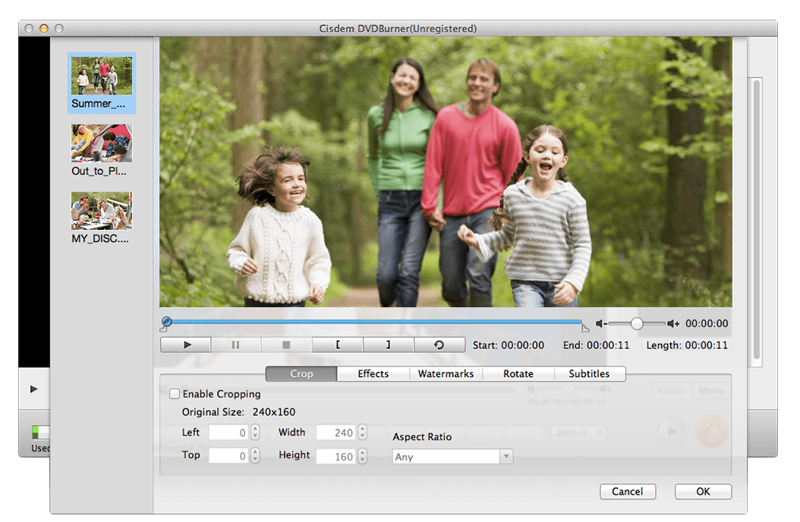Click the video preview image
800x522 pixels.
[x=446, y=171]
